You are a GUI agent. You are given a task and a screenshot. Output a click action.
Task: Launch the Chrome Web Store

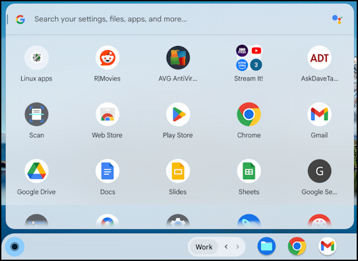point(107,114)
